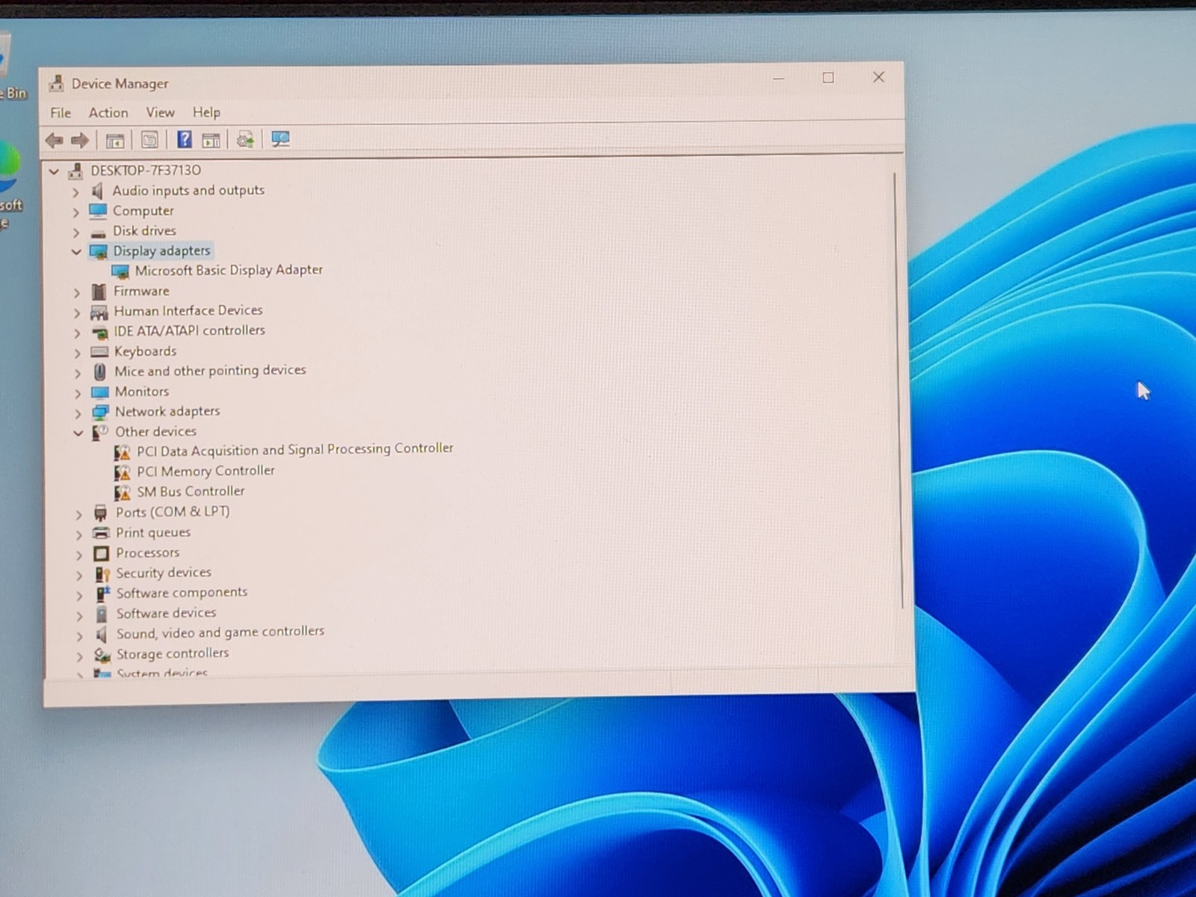This screenshot has width=1196, height=897.
Task: Select Microsoft Basic Display Adapter
Action: pyautogui.click(x=229, y=270)
